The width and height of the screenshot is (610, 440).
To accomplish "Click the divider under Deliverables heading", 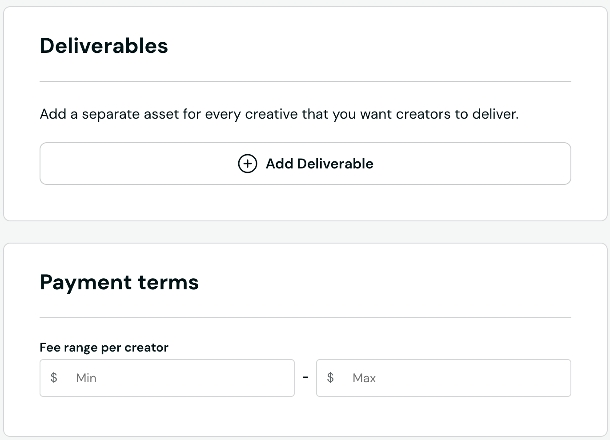I will tap(305, 81).
